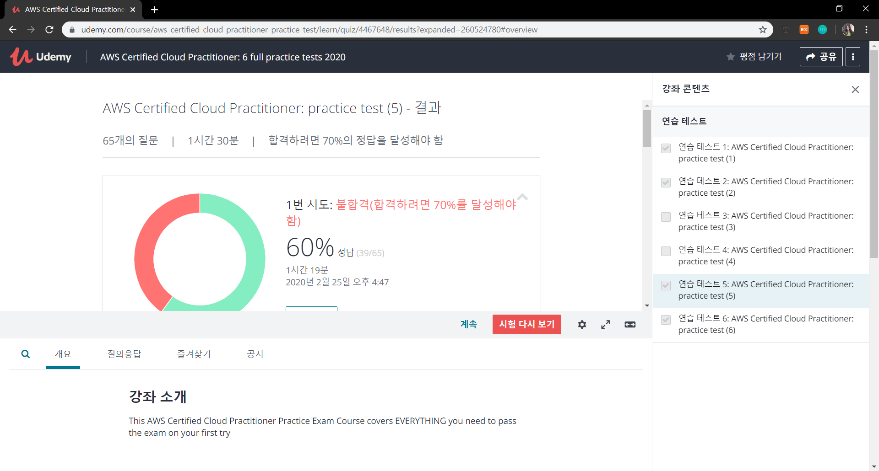
Task: Click the page scrollbar down arrow
Action: coord(874,466)
